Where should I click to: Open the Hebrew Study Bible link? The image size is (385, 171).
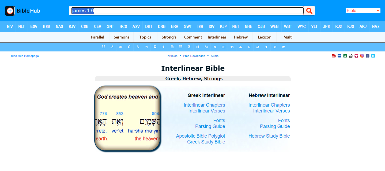[269, 136]
